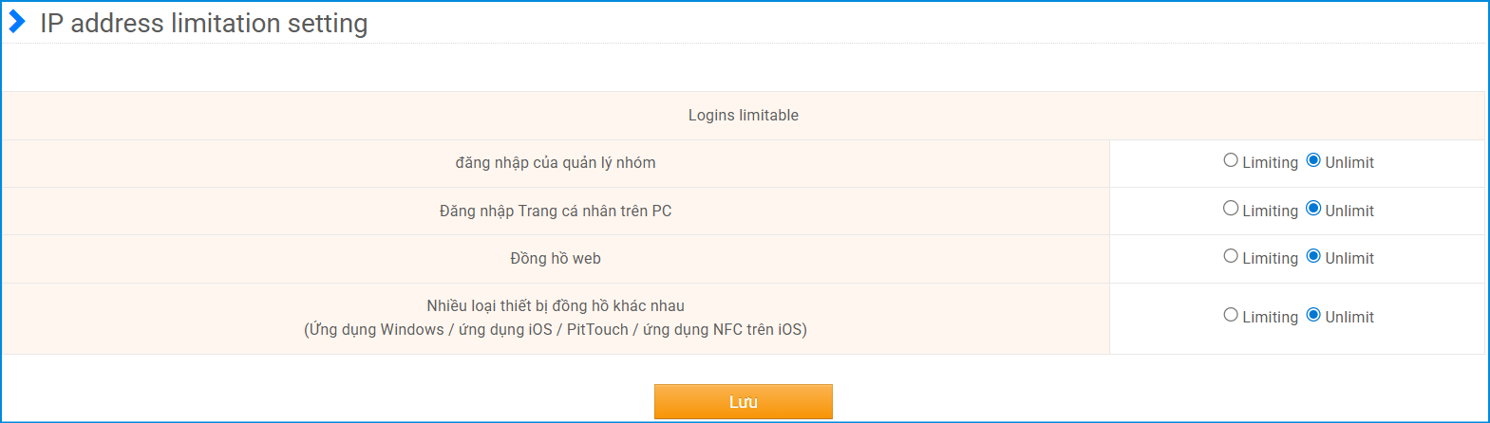This screenshot has height=423, width=1490.
Task: Click the 'IP address limitation setting' heading
Action: point(203,23)
